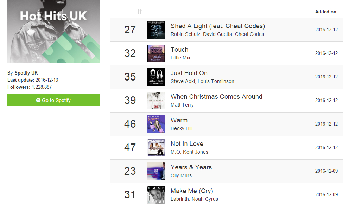Click the Shed A Light song title

tap(218, 26)
